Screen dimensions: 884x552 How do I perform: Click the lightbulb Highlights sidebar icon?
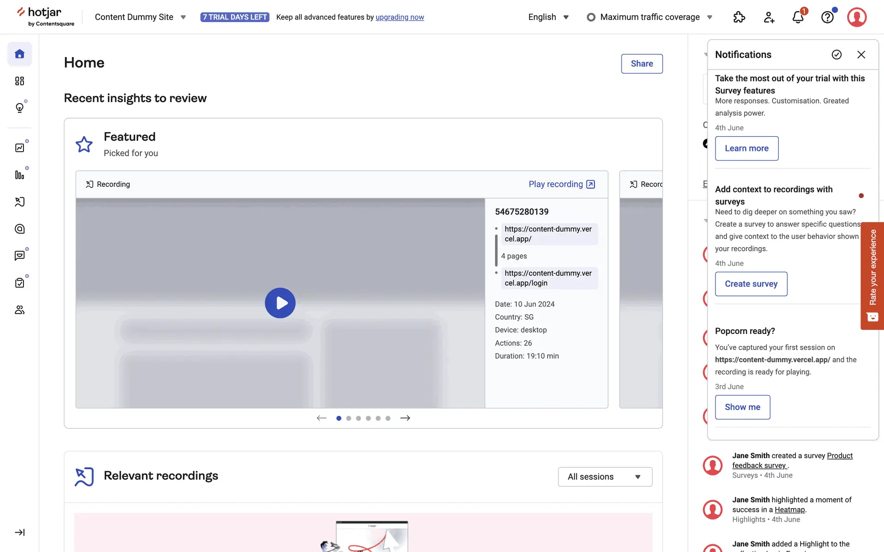click(x=19, y=108)
